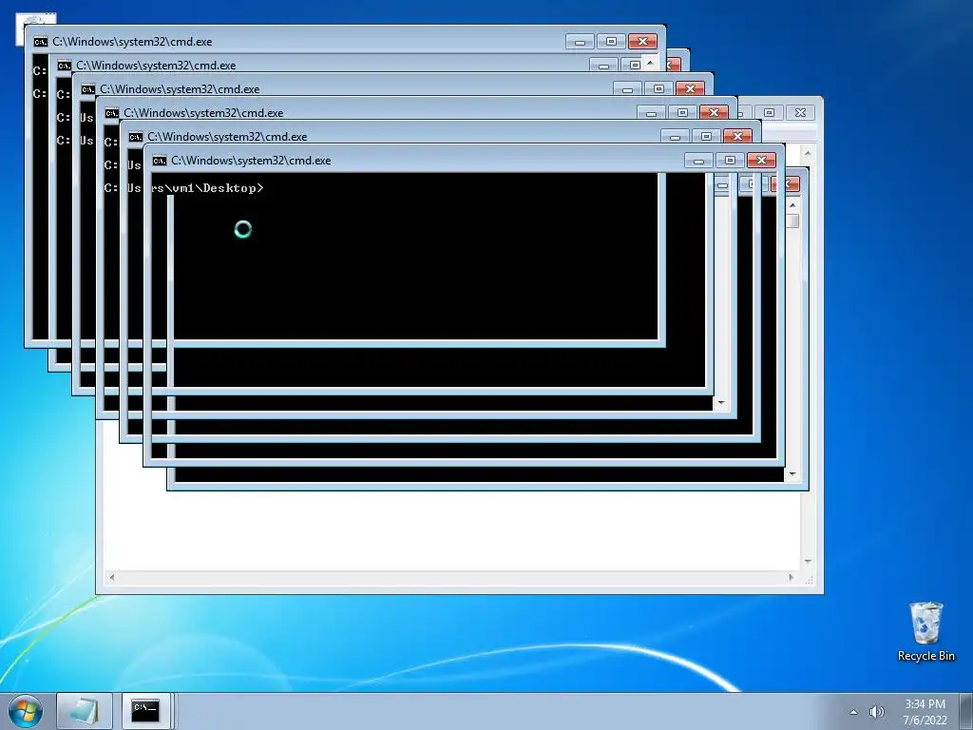The width and height of the screenshot is (973, 730).
Task: Minimize the frontmost cmd.exe window
Action: pos(698,160)
